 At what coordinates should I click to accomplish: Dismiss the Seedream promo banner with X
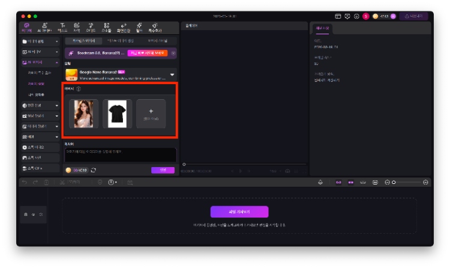pyautogui.click(x=173, y=53)
